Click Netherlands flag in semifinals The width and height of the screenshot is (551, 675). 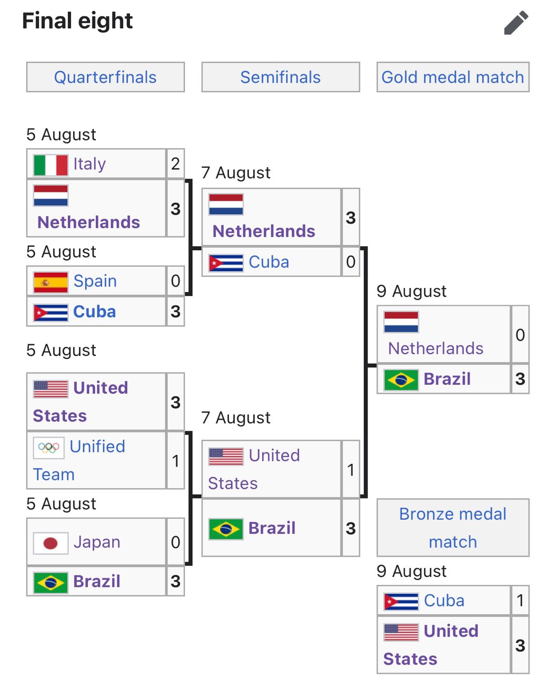tap(226, 204)
